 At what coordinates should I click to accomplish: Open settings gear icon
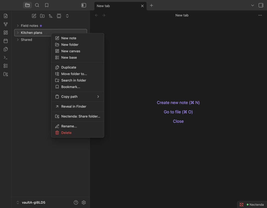coord(84,202)
